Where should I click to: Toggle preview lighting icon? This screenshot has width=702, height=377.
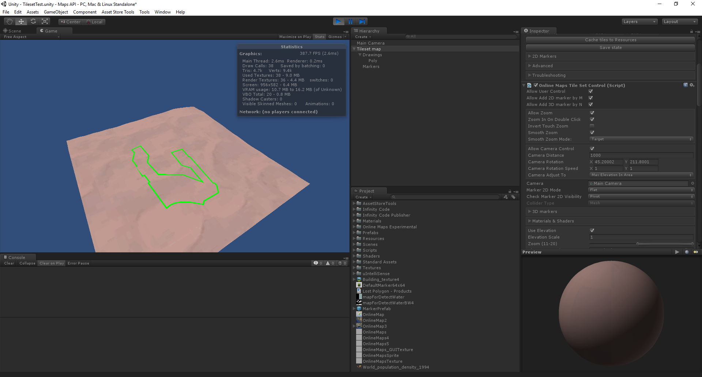click(x=695, y=252)
